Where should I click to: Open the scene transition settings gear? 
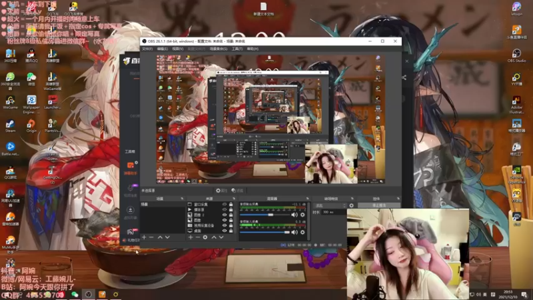(x=352, y=205)
